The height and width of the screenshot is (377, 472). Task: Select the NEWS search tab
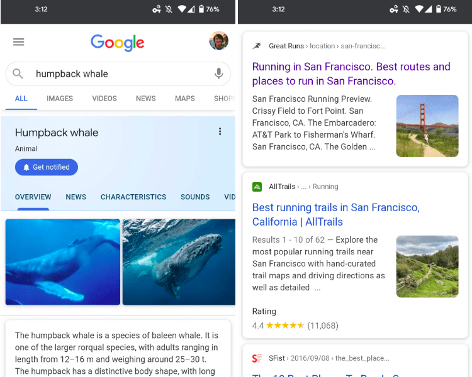[x=145, y=99]
